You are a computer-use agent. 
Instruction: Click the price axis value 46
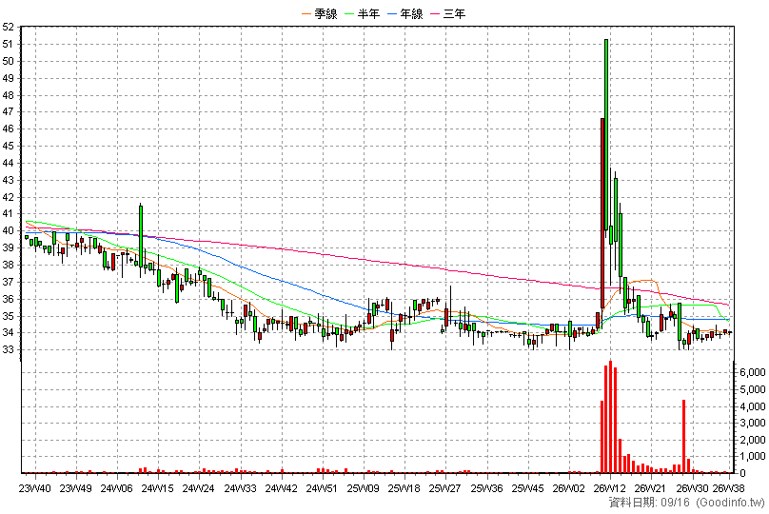click(8, 129)
